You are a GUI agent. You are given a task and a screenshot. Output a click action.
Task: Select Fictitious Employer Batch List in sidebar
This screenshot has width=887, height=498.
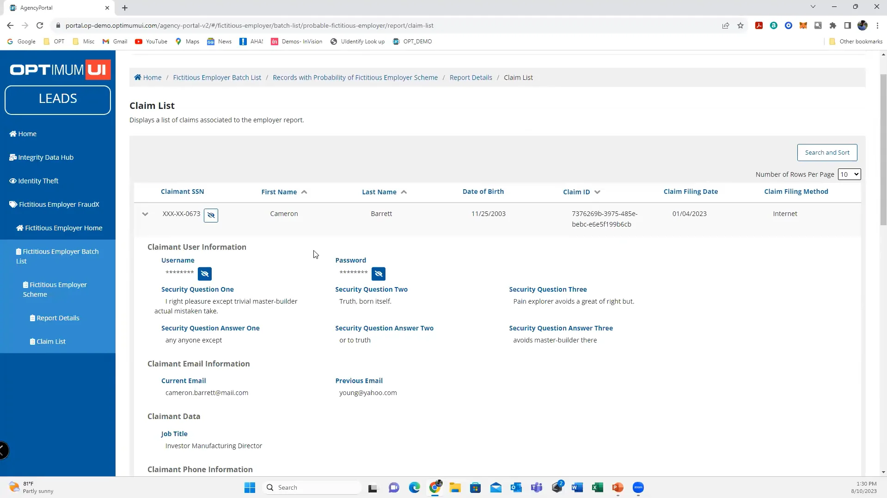click(57, 256)
